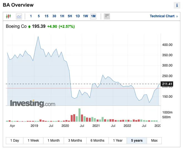The image size is (184, 150).
Task: Show the 3 Months range
Action: tap(75, 141)
